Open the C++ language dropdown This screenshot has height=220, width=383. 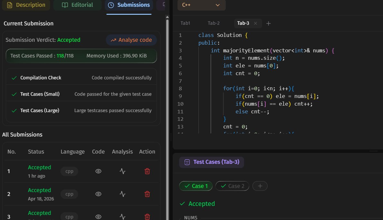(x=201, y=5)
